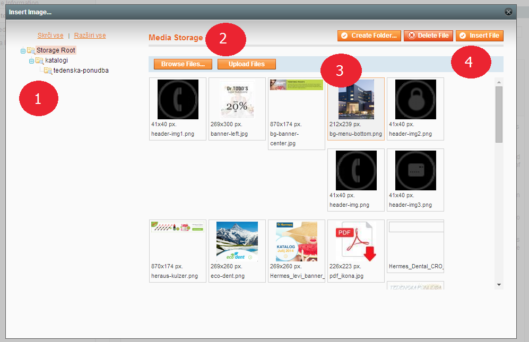Open the tedenska-ponudba folder
Screen dimensions: 529x342
[81, 71]
